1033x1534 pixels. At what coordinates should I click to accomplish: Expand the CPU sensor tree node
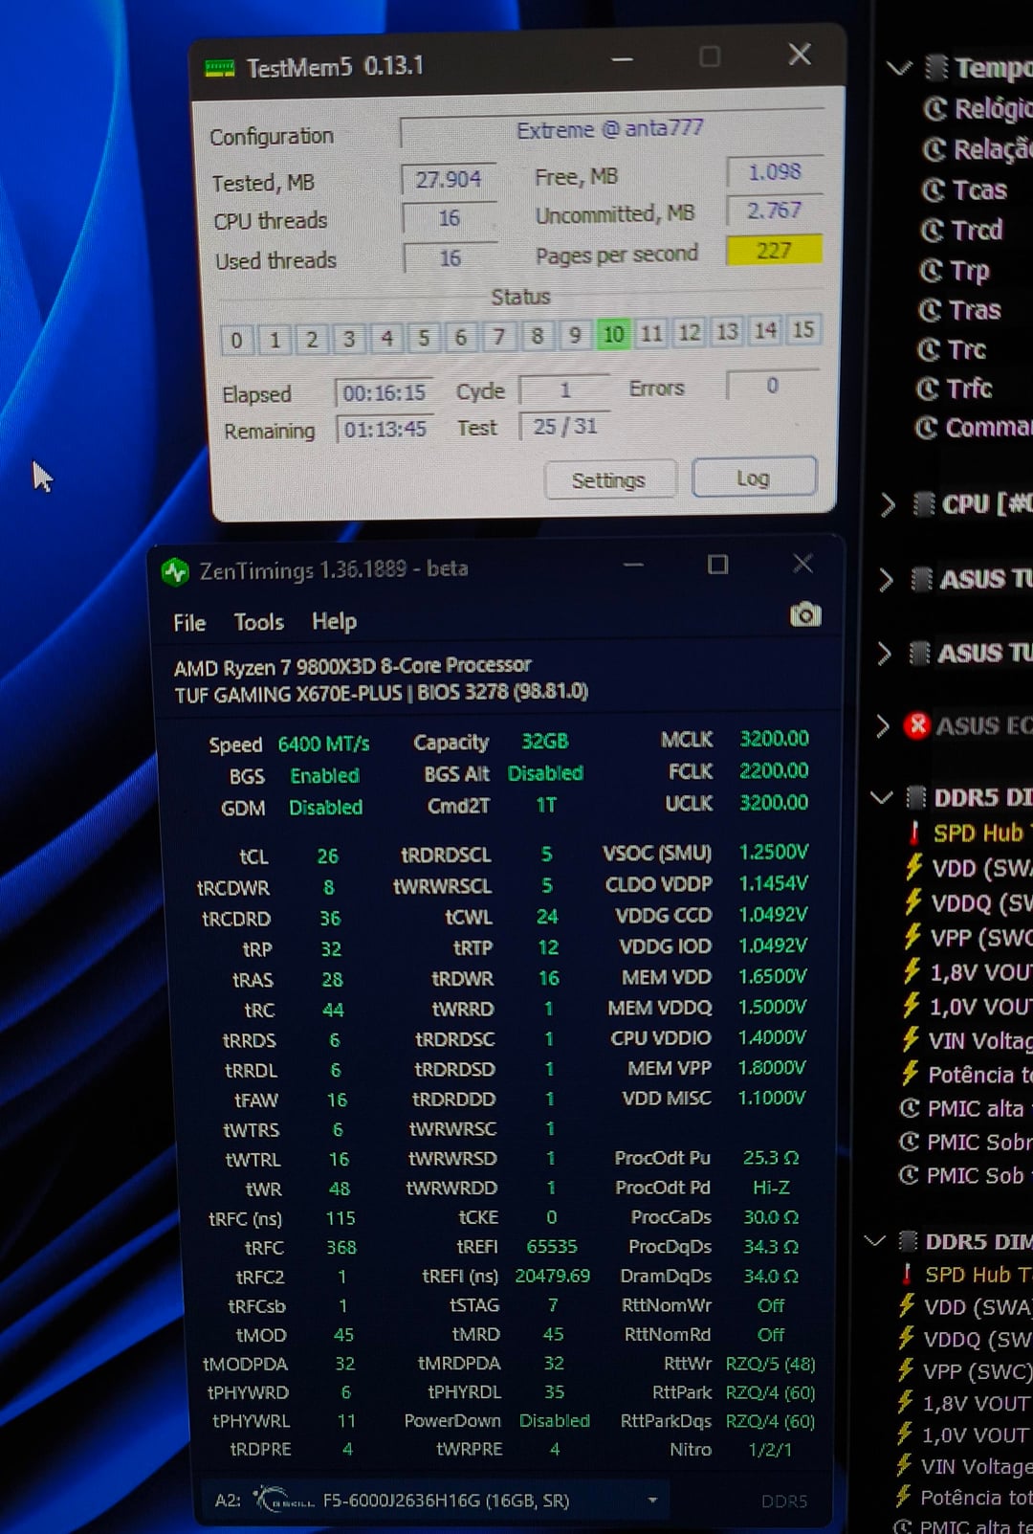point(887,504)
